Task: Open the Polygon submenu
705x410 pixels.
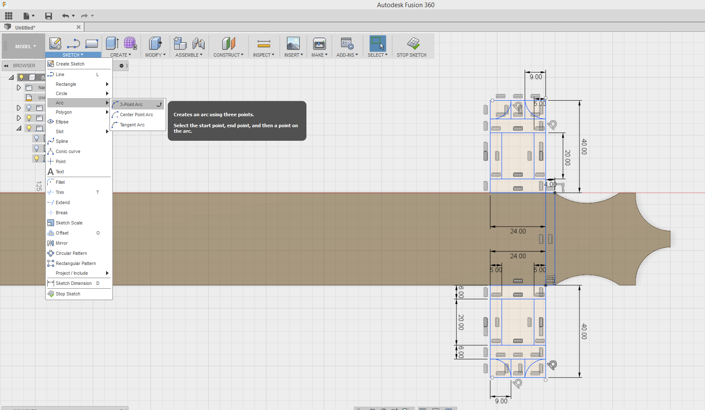Action: 79,112
